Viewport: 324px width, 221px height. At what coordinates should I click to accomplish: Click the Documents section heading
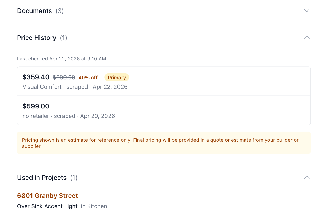pos(35,11)
